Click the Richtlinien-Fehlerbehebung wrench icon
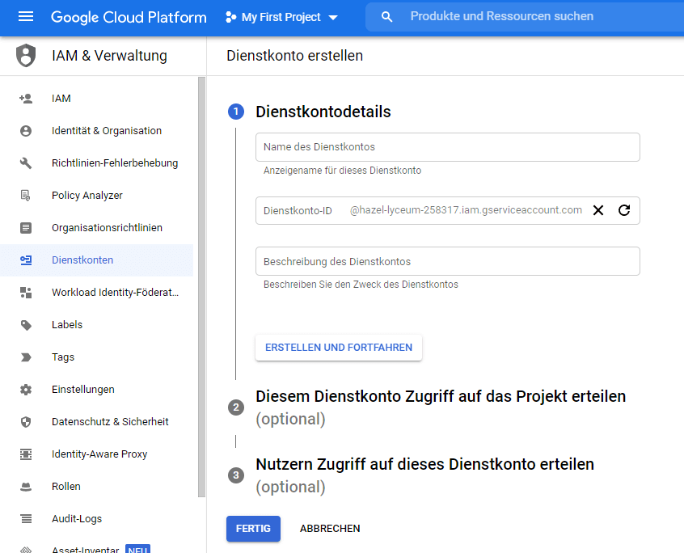Image resolution: width=684 pixels, height=553 pixels. (26, 163)
